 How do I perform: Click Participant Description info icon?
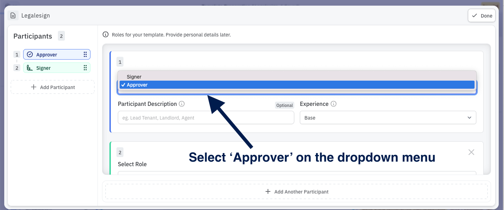pyautogui.click(x=182, y=104)
